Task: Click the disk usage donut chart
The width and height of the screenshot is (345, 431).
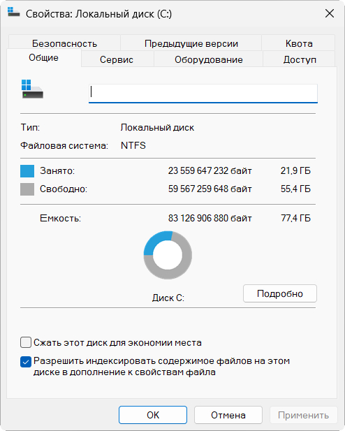Action: (x=168, y=255)
